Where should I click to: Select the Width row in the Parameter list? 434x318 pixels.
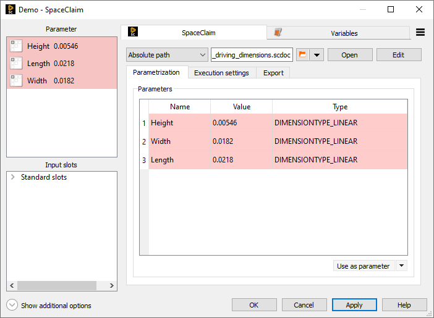click(x=62, y=81)
